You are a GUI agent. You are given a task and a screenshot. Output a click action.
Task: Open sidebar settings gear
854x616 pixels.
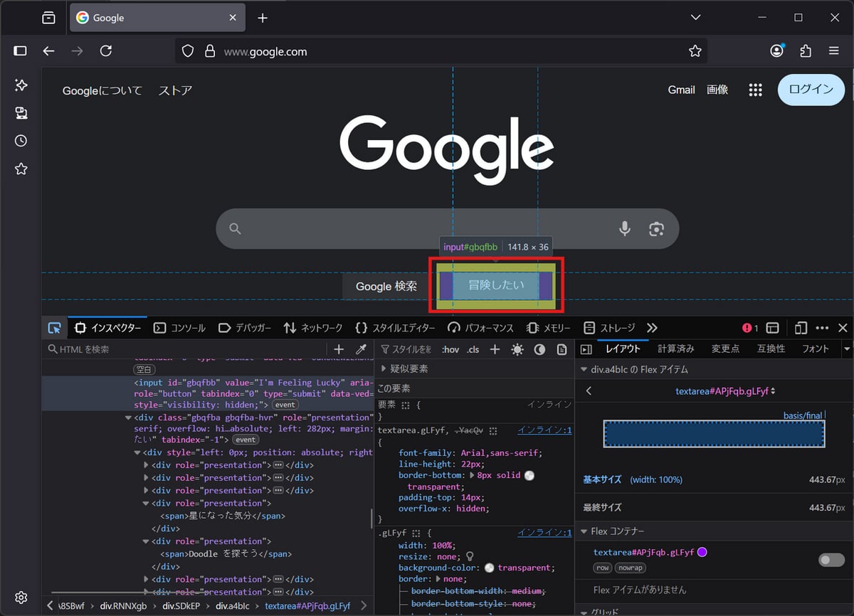tap(21, 597)
